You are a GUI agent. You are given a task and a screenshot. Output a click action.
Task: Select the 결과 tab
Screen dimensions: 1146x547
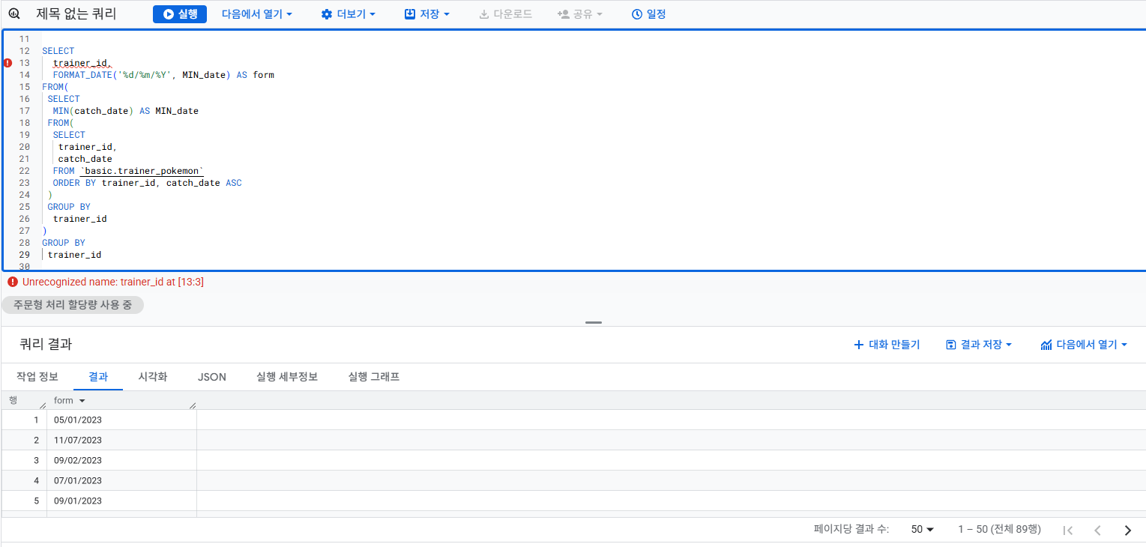click(98, 377)
